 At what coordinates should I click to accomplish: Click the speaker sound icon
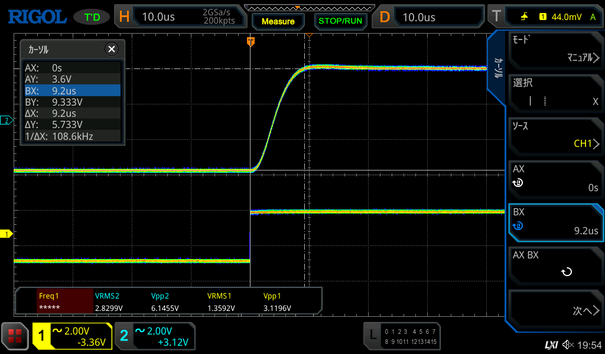568,345
